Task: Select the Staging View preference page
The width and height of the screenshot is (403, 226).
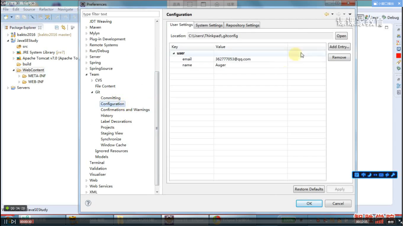Action: tap(112, 133)
